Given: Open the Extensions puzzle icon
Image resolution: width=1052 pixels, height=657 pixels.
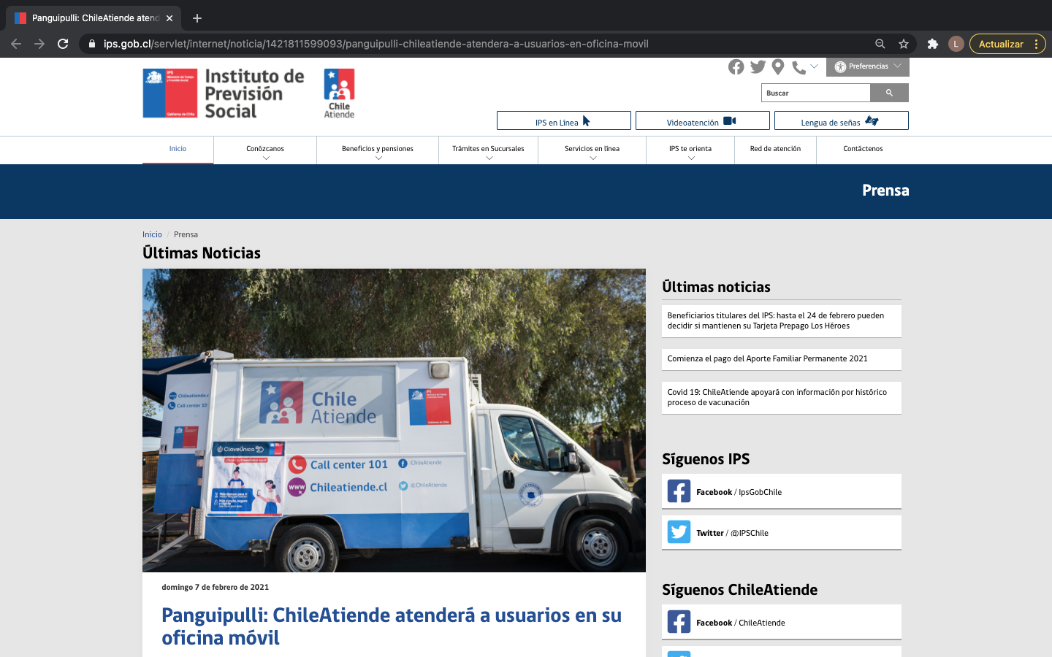Looking at the screenshot, I should tap(933, 44).
